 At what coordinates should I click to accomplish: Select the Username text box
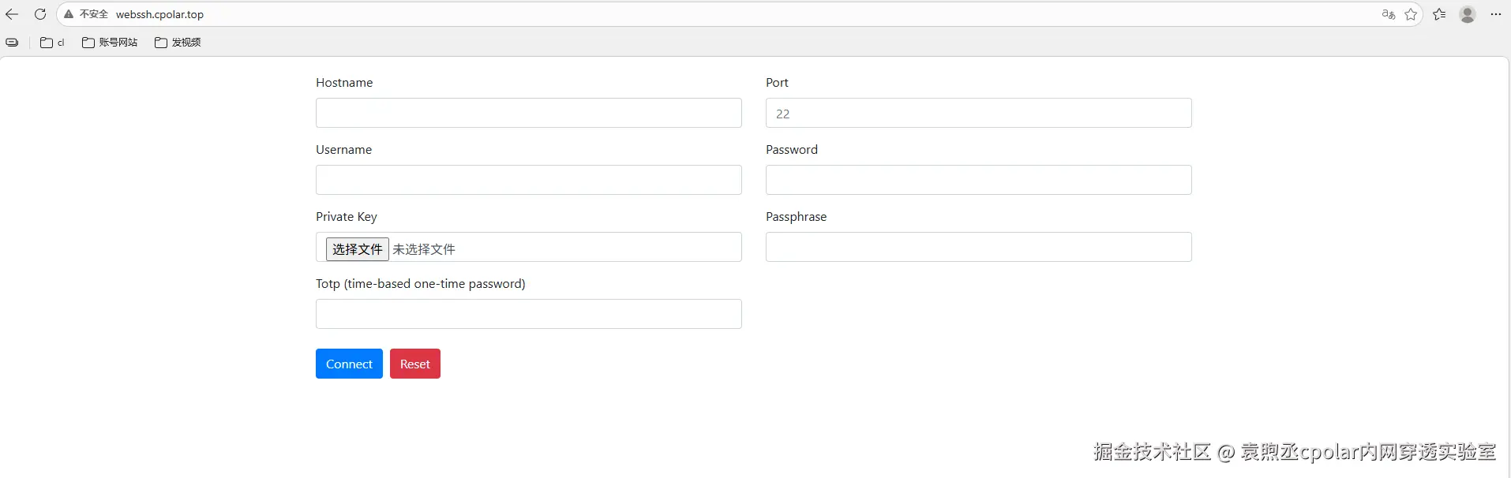coord(528,180)
